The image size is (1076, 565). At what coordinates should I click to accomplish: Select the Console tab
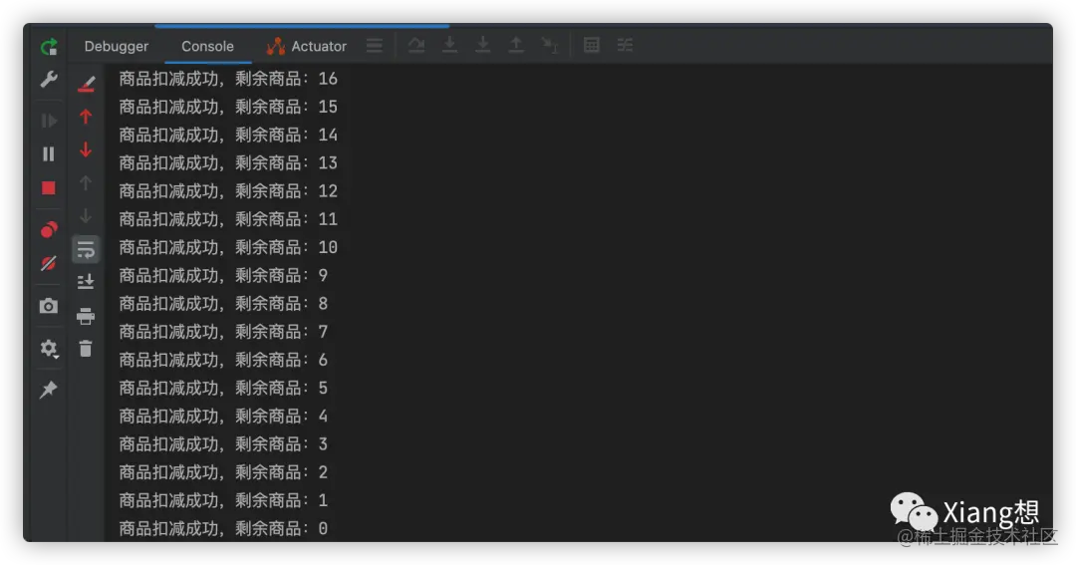[207, 46]
